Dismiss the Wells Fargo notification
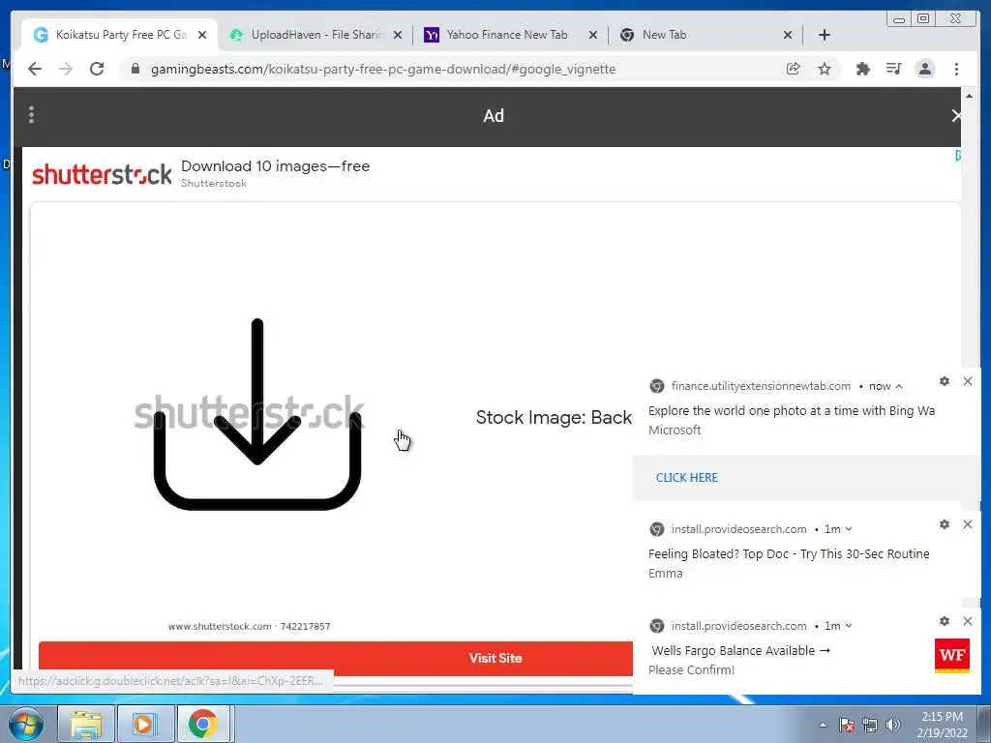Screen dimensions: 991x743 (968, 621)
